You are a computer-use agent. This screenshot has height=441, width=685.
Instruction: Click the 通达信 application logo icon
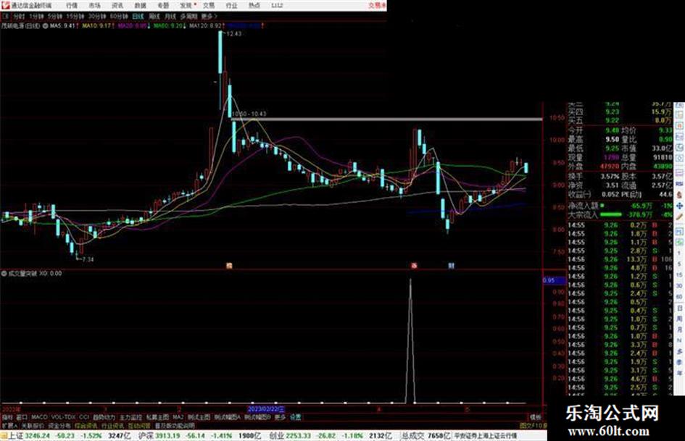point(6,5)
